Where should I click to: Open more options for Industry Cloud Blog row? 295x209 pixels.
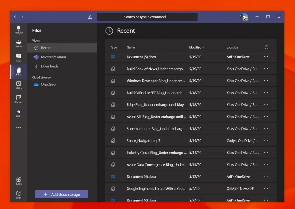pos(266,152)
